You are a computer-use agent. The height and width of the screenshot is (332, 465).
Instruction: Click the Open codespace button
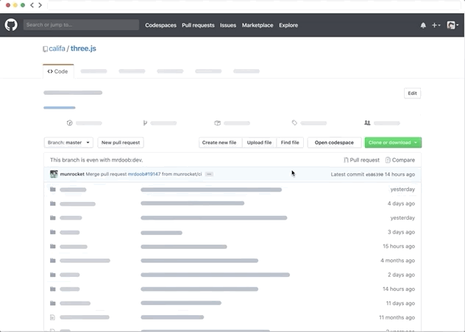[334, 142]
